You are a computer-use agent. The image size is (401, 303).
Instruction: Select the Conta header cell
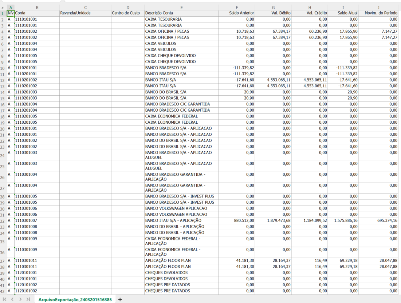click(37, 13)
